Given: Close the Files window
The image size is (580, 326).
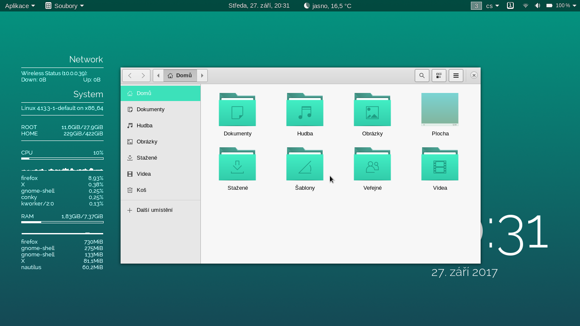Looking at the screenshot, I should click(x=474, y=75).
